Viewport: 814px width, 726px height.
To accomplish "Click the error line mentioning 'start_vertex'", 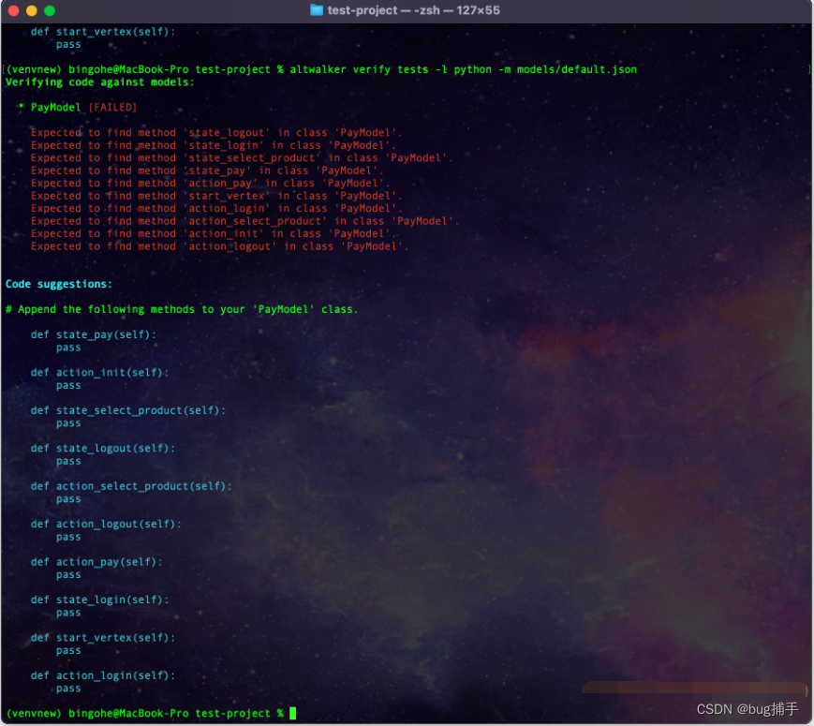I will pyautogui.click(x=216, y=196).
